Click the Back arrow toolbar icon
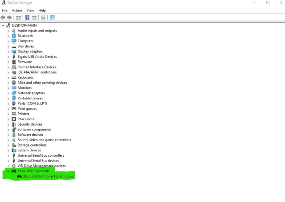 (4, 18)
